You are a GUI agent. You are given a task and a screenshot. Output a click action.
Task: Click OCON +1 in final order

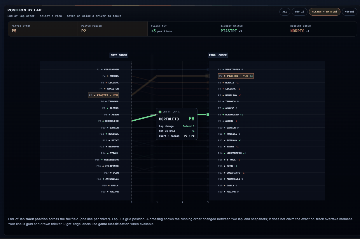pos(228,166)
